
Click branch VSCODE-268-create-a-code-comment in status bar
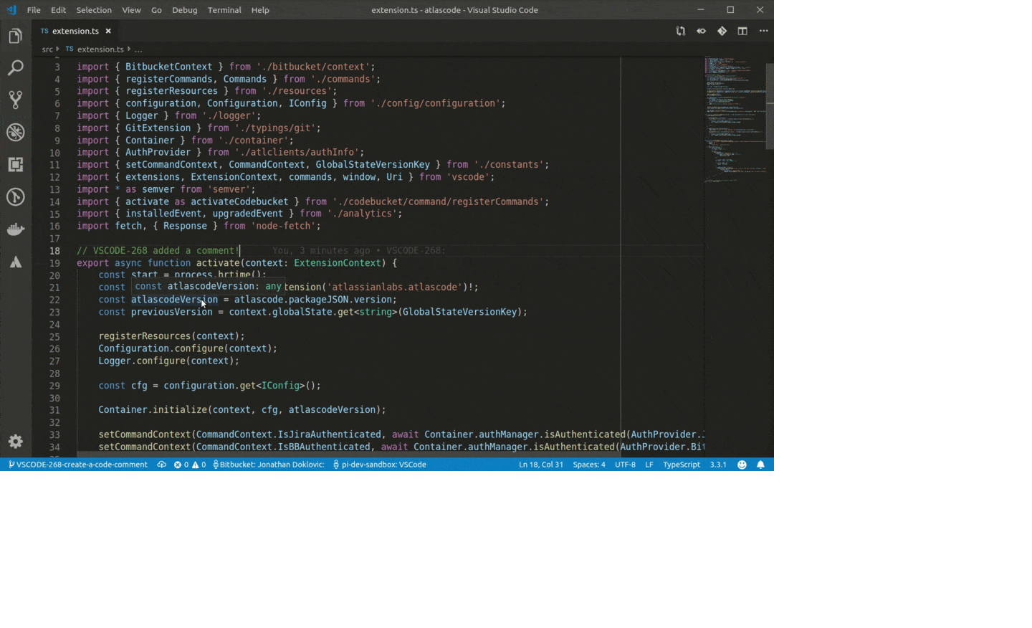tap(78, 465)
